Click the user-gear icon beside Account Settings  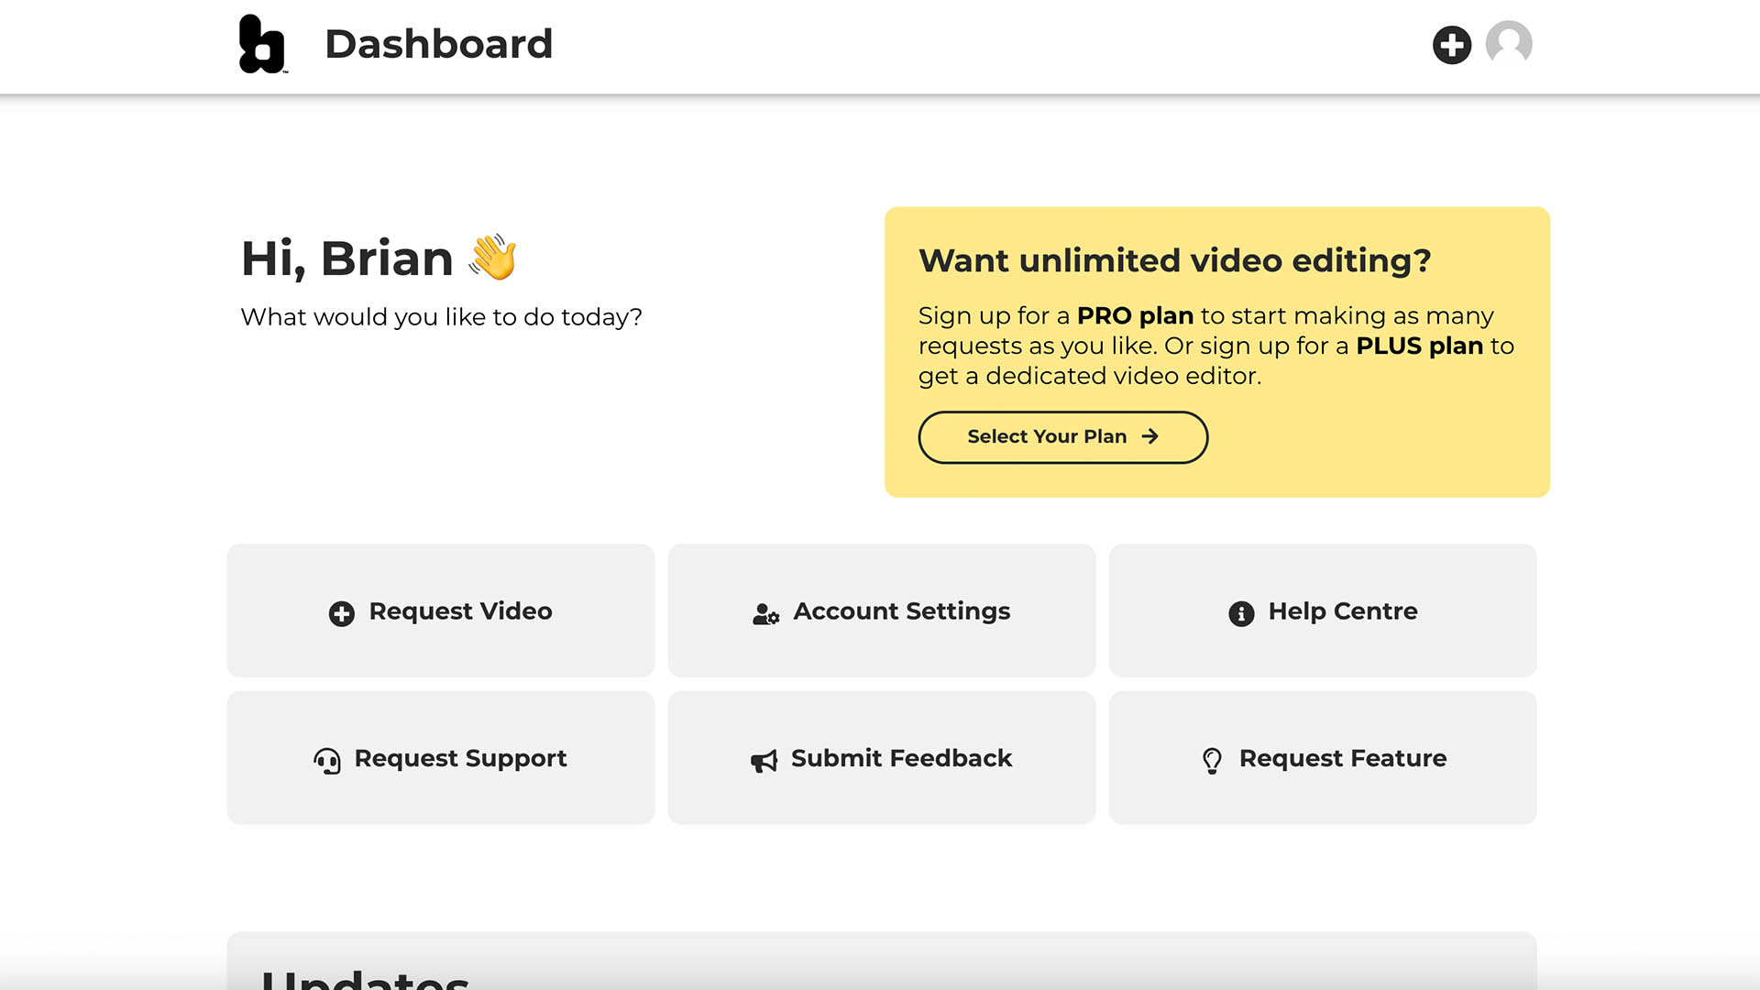[765, 613]
